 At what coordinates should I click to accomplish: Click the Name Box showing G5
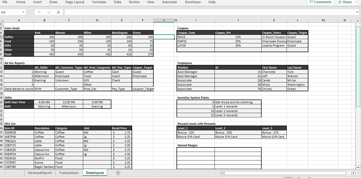tap(11, 13)
